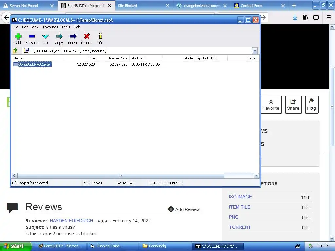Click browser page scroll up arrow
Screen dimensions: 335x251
tap(332, 27)
